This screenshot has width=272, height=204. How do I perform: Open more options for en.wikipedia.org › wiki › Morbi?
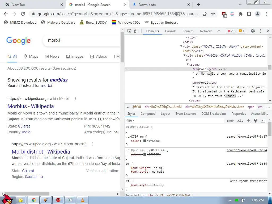[75, 99]
